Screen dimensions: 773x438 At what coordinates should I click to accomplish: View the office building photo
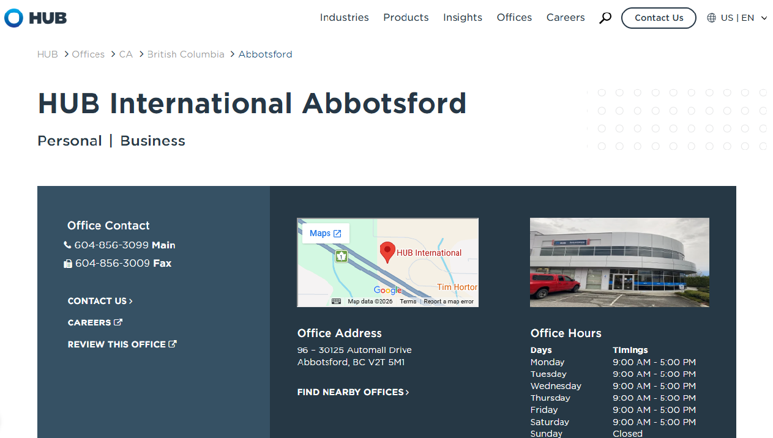pyautogui.click(x=619, y=262)
